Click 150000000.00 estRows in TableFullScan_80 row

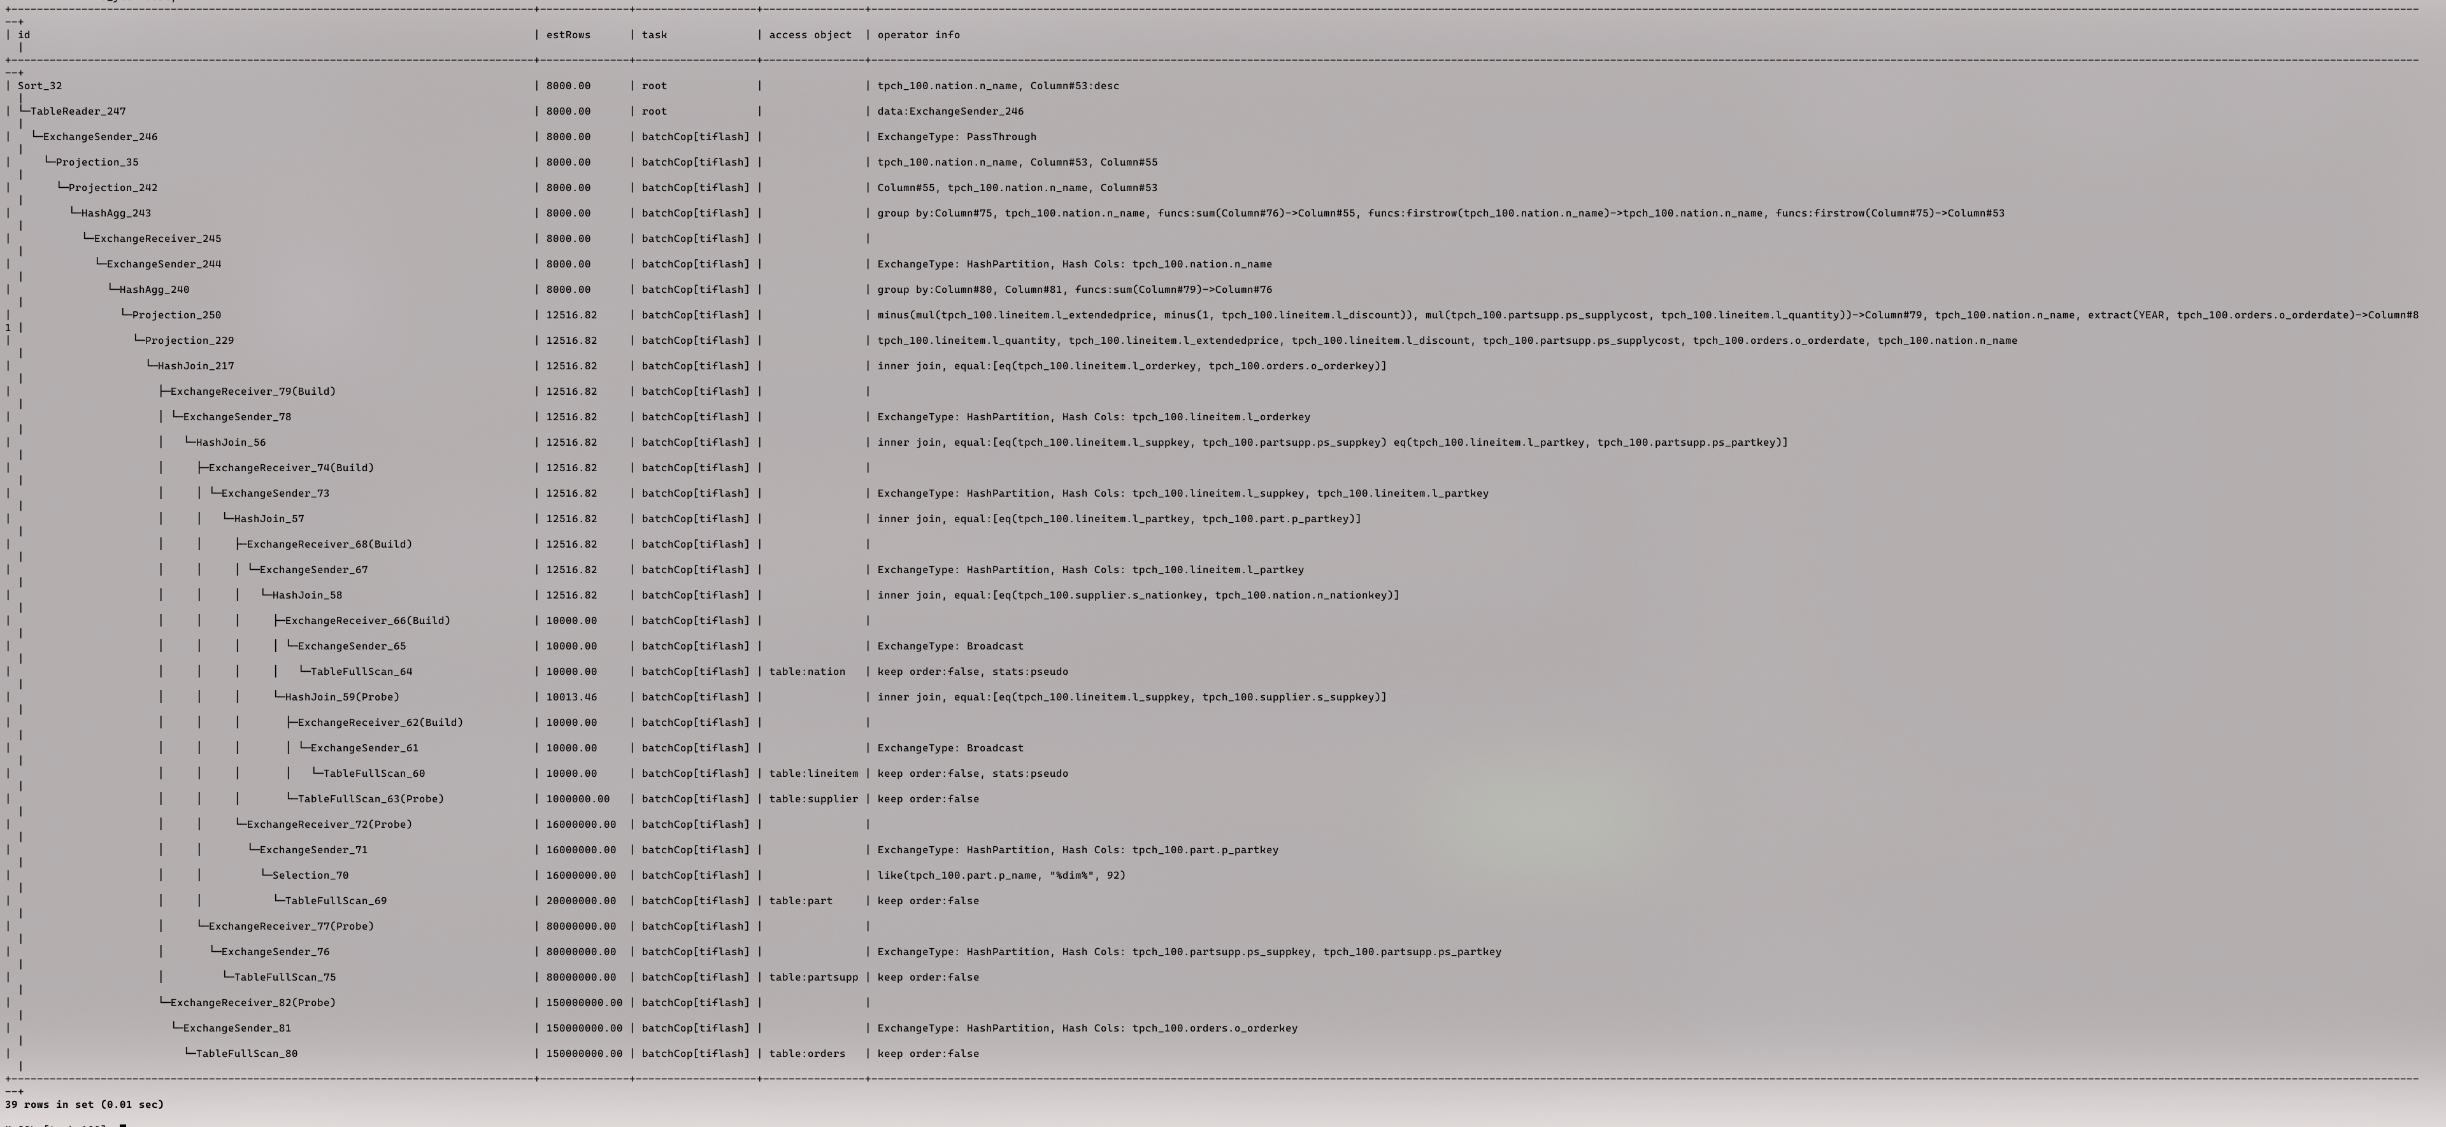pyautogui.click(x=585, y=1054)
